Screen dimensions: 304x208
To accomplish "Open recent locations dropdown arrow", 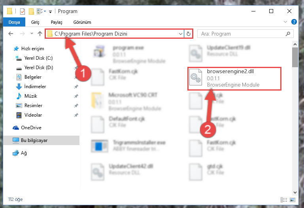I will pyautogui.click(x=32, y=34).
